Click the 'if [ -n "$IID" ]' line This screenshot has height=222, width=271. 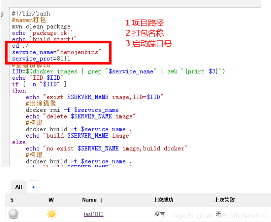(39, 84)
